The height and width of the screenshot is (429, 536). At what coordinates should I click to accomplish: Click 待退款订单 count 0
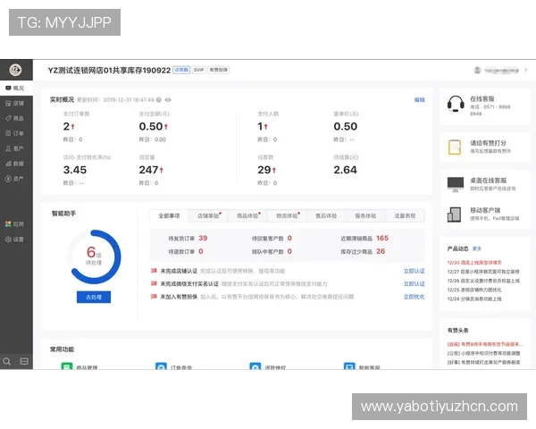pos(201,251)
